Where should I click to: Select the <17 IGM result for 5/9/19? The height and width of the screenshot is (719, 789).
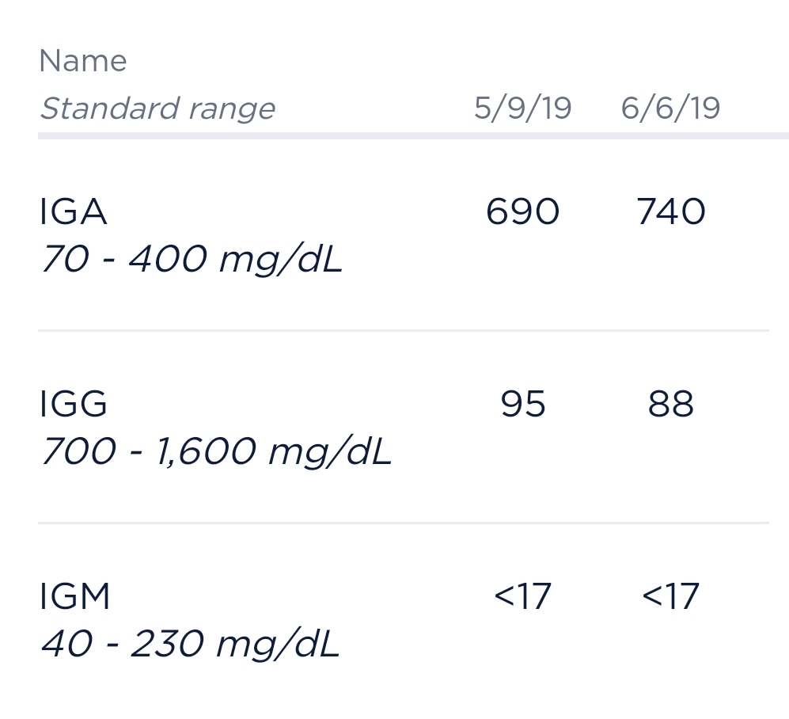click(522, 597)
